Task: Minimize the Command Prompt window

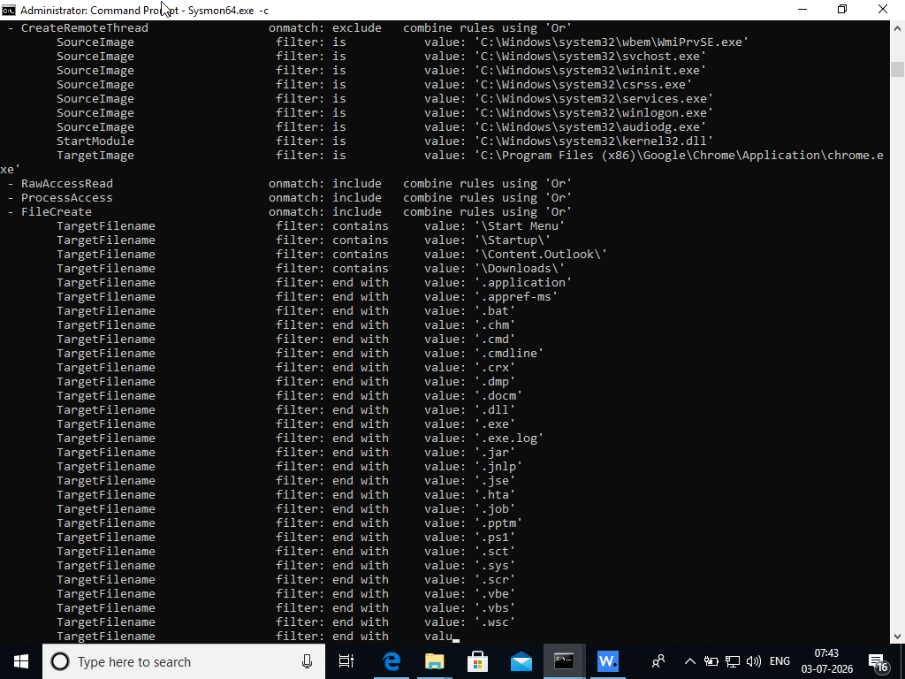Action: (x=802, y=10)
